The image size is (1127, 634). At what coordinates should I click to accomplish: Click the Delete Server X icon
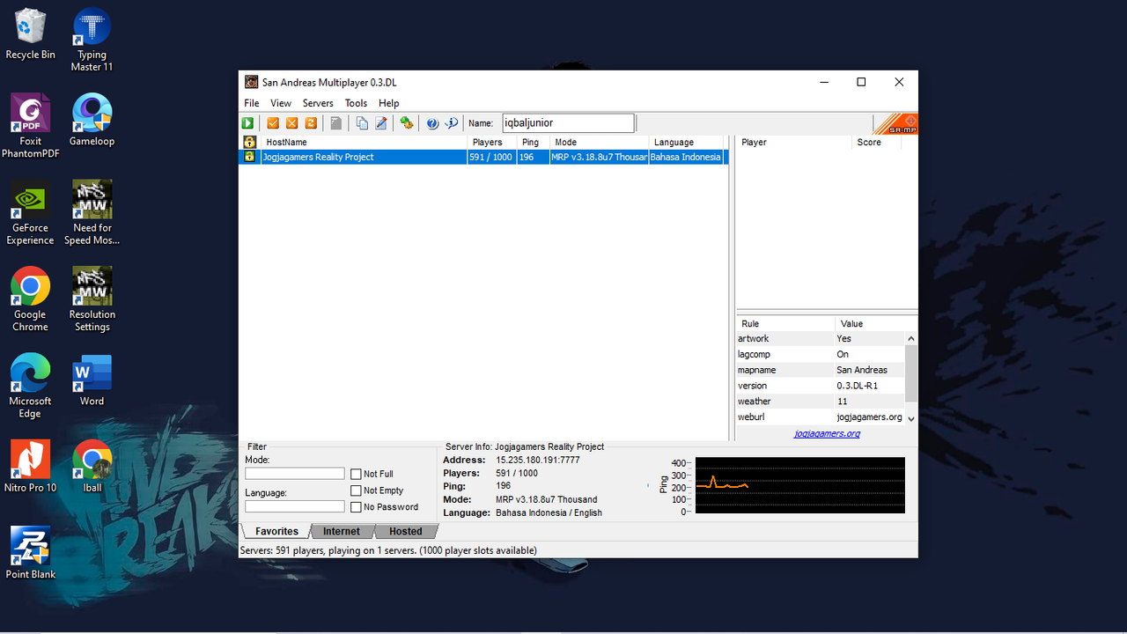coord(292,123)
